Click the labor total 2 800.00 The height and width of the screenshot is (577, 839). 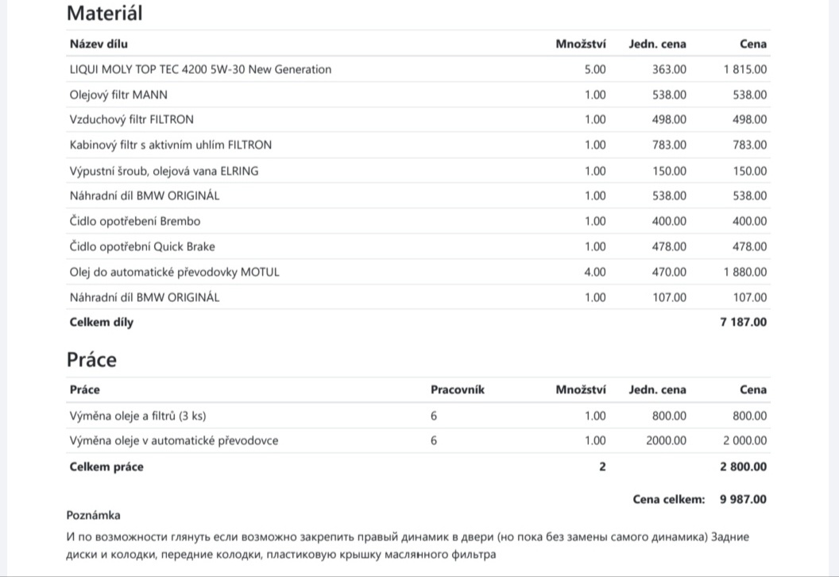click(743, 467)
